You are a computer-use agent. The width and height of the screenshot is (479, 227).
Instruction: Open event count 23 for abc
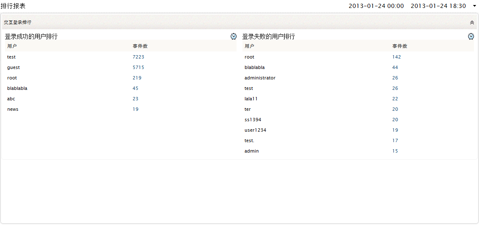135,99
